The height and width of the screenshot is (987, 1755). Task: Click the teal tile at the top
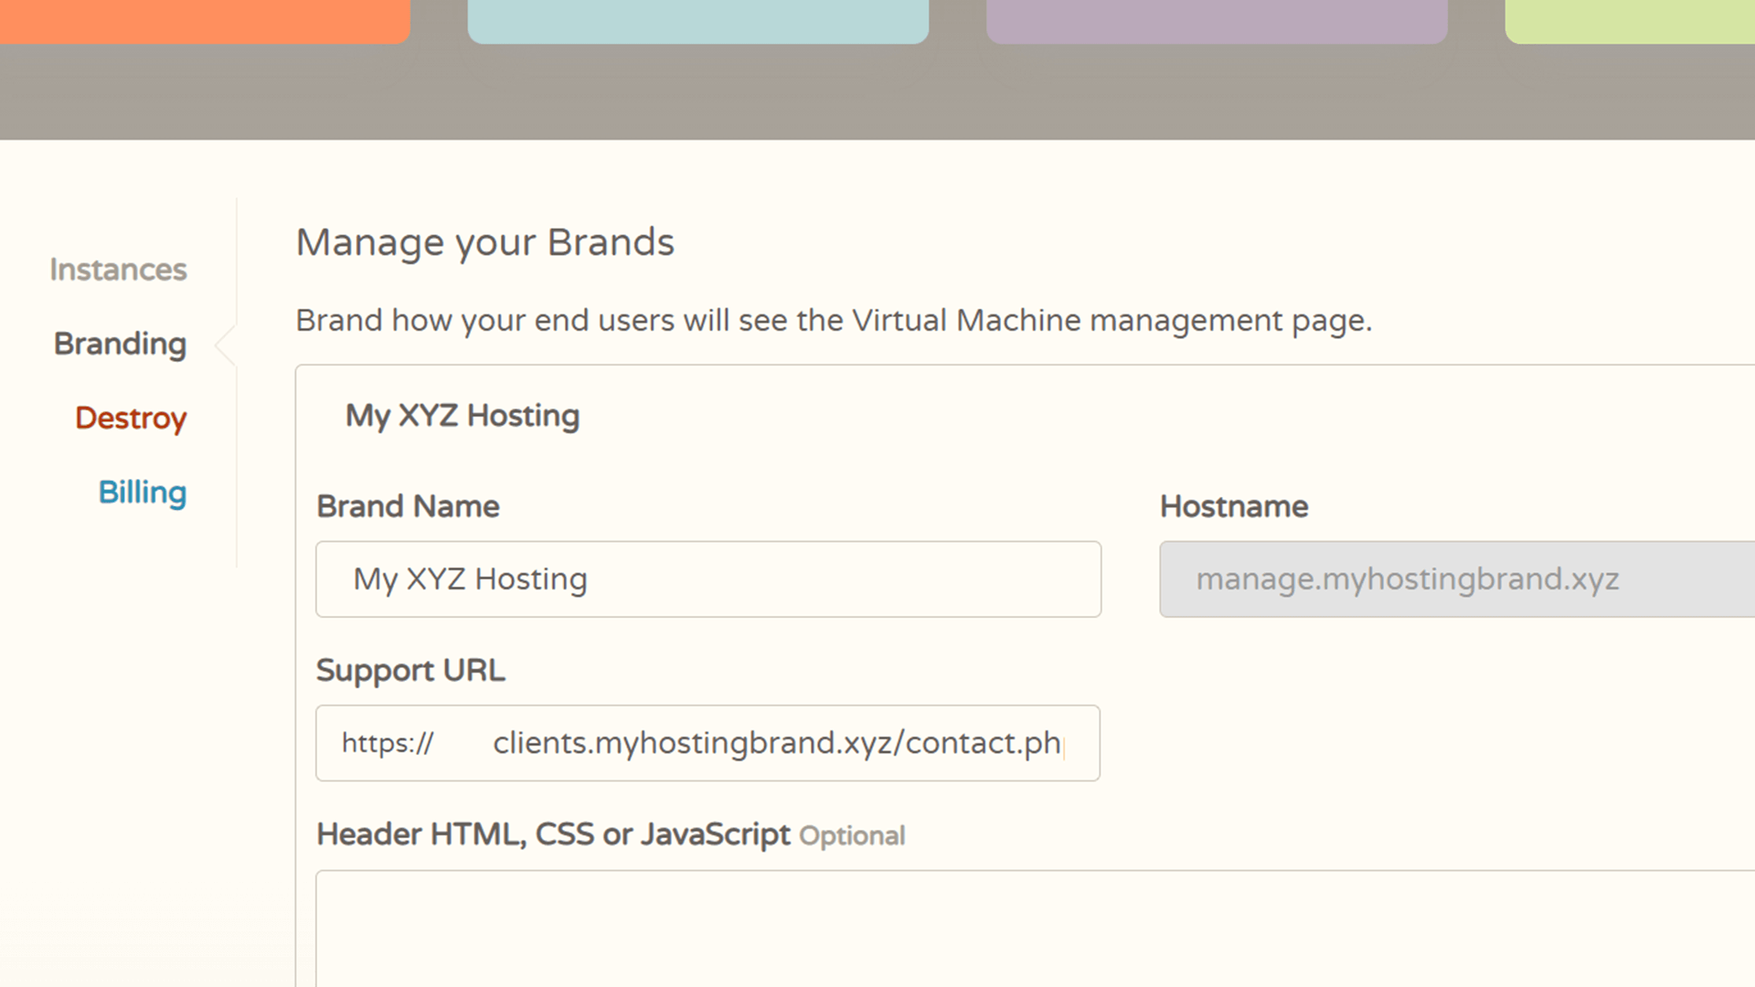point(697,20)
